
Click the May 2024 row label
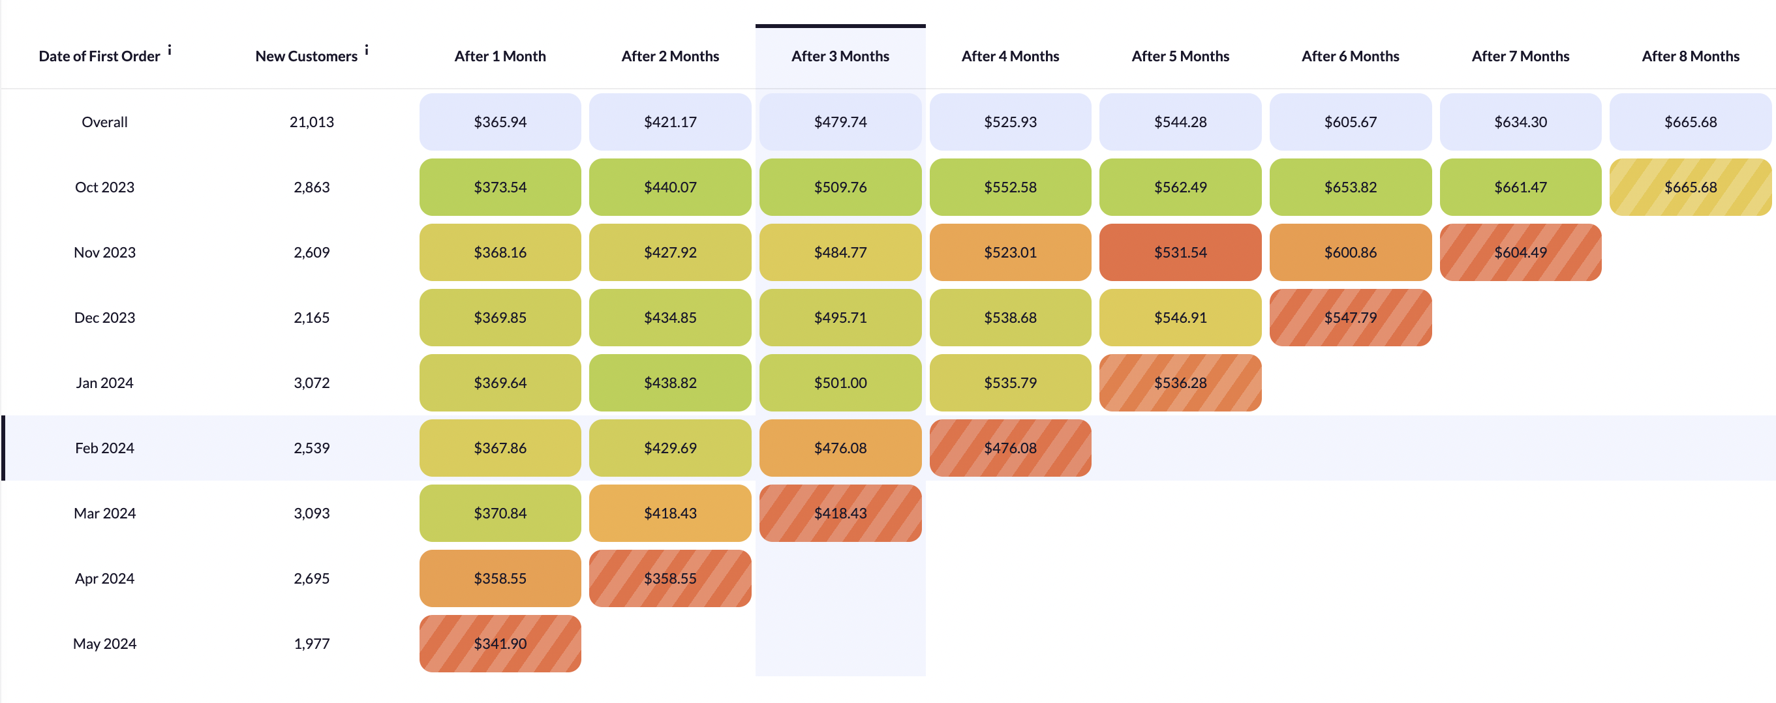pos(105,644)
